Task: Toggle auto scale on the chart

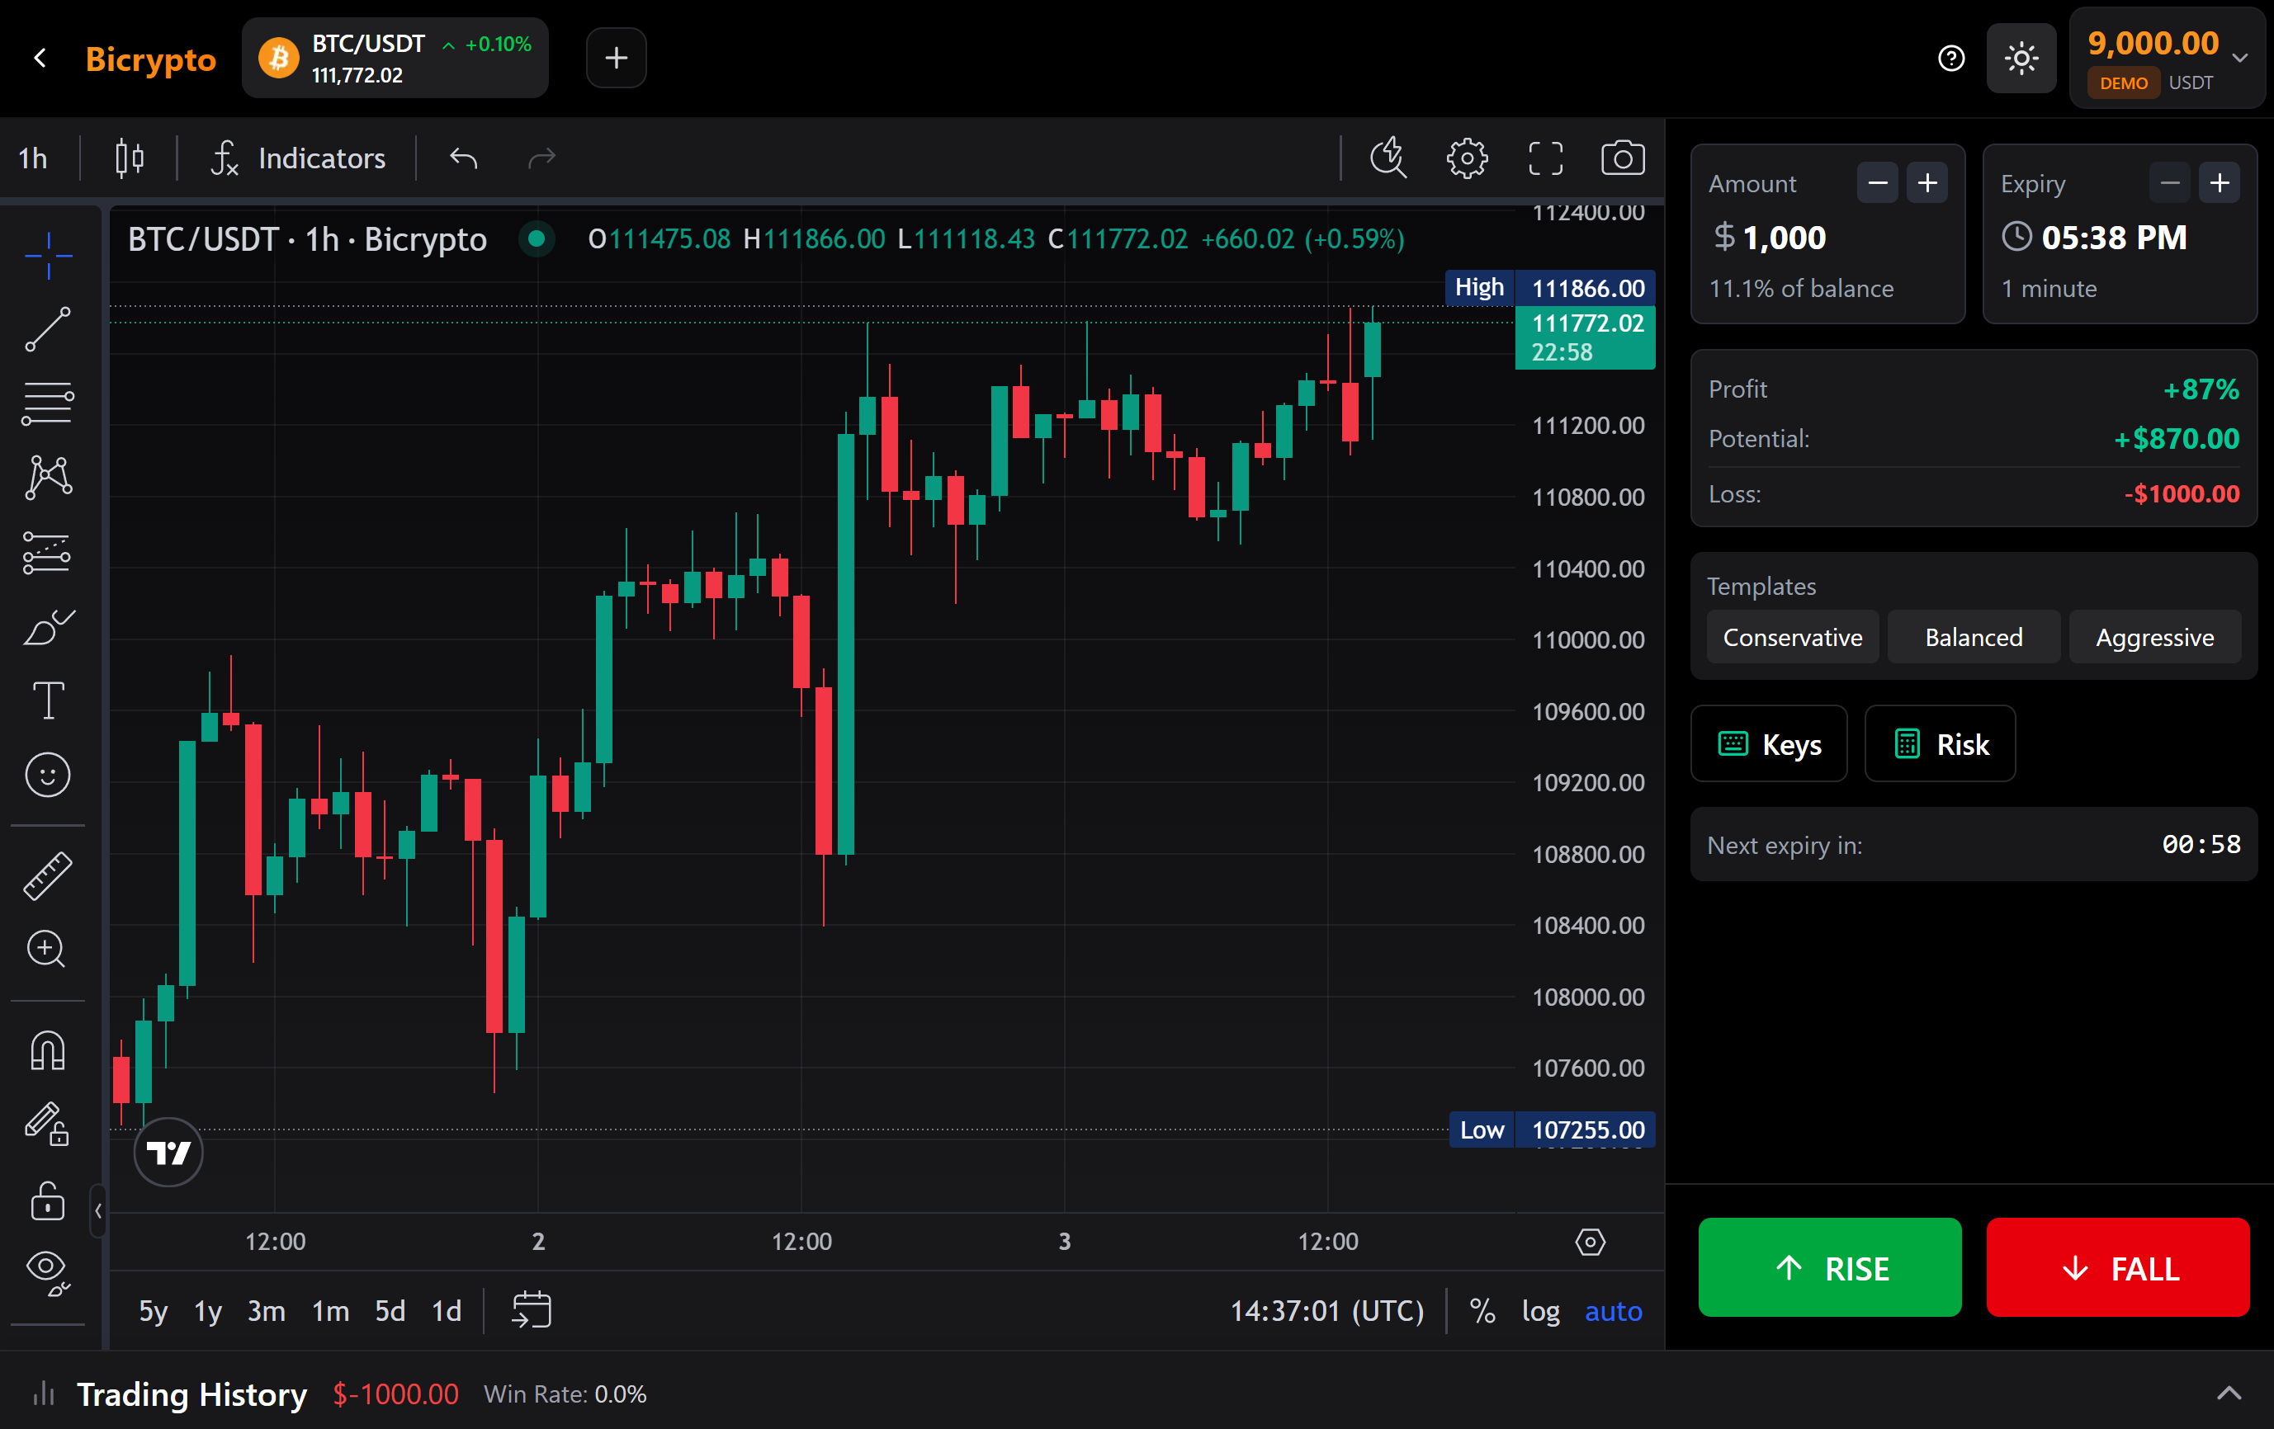Action: coord(1613,1311)
